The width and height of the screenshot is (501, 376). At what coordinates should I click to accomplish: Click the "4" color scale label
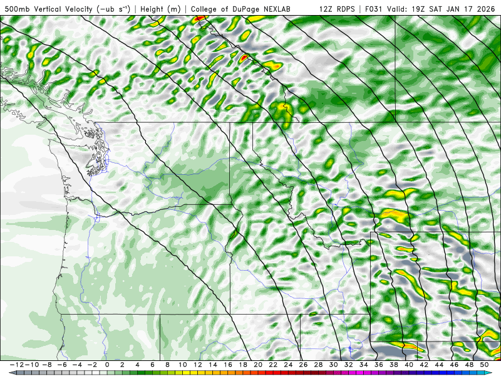click(137, 365)
